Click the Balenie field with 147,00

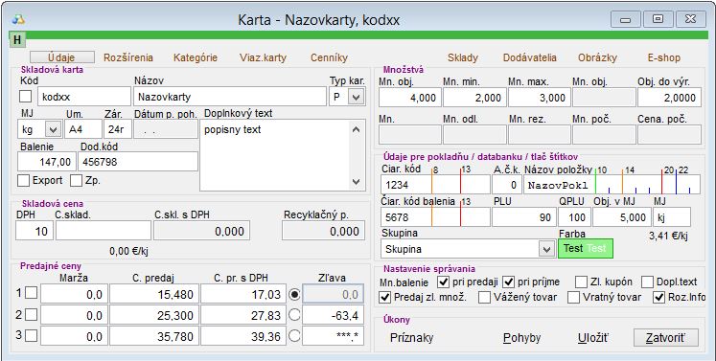point(47,162)
